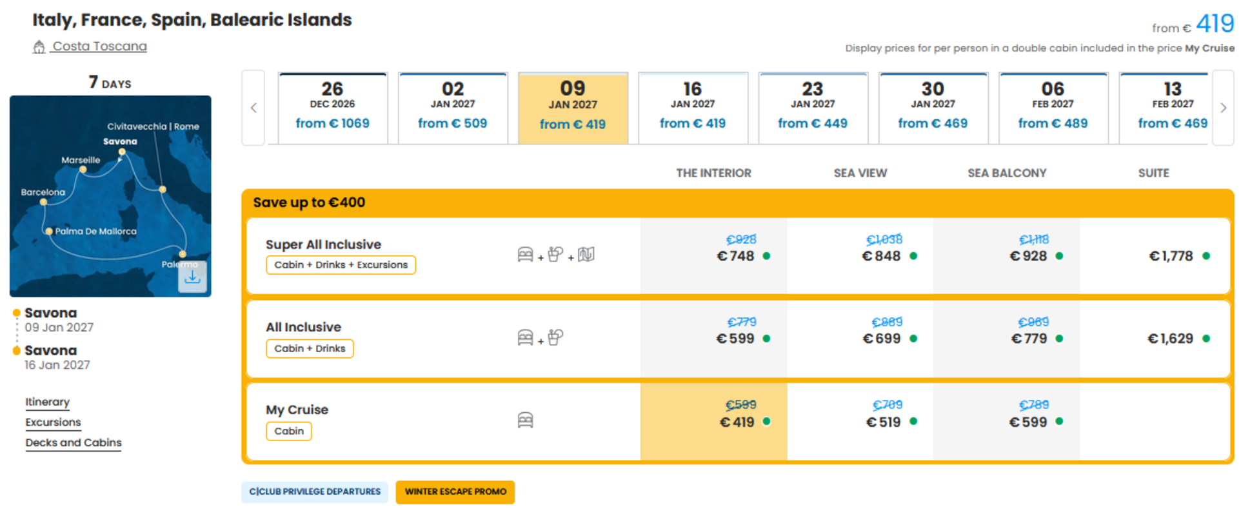Choose the 26 Dec 2026 departure tab
1241x516 pixels.
tap(333, 108)
